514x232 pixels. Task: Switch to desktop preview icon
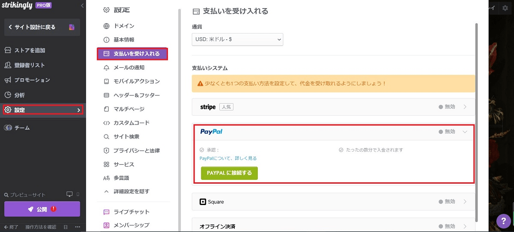point(70,194)
